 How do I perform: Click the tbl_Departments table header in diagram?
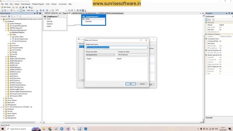(x=94, y=16)
